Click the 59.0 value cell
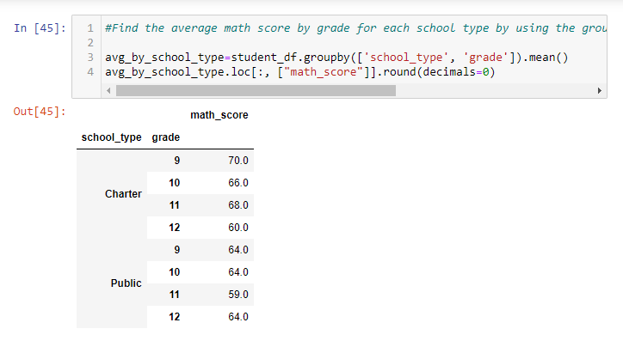This screenshot has height=353, width=623. (x=238, y=295)
